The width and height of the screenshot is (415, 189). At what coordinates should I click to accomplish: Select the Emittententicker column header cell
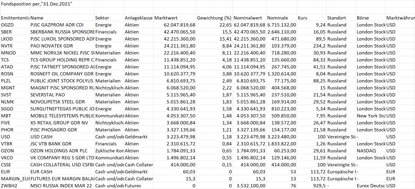(x=15, y=18)
